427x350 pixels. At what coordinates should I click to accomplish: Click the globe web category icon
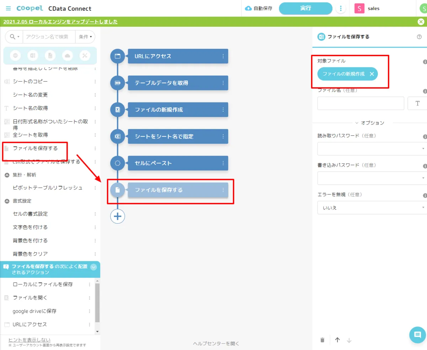(x=15, y=56)
